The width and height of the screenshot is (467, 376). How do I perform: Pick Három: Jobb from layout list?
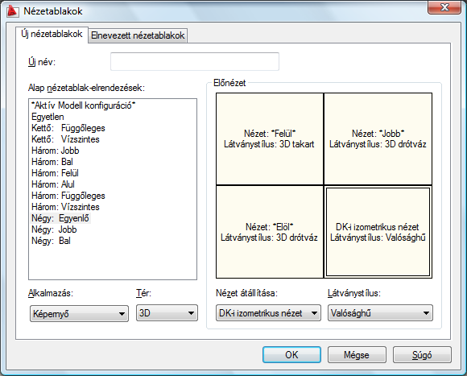click(x=55, y=151)
